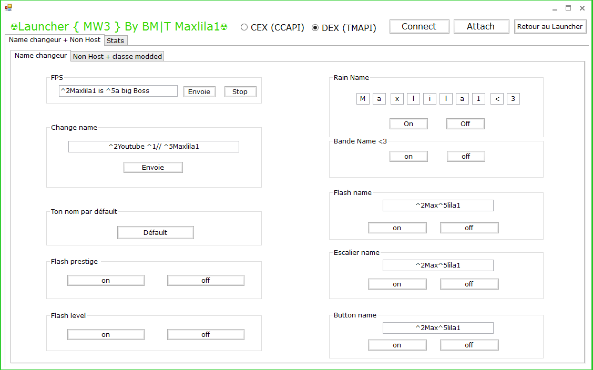593x370 pixels.
Task: Click the Launcher { MW3 } title text
Action: coord(119,26)
